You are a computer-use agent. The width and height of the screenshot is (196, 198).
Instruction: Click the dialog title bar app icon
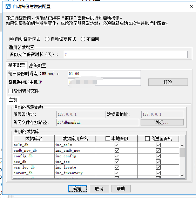click(8, 6)
